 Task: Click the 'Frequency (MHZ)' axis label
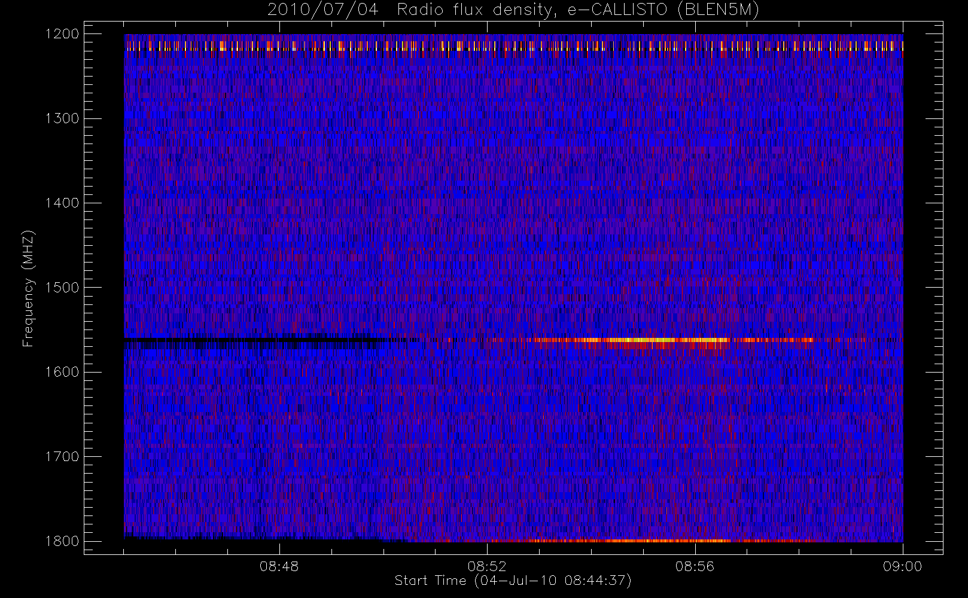tap(28, 288)
